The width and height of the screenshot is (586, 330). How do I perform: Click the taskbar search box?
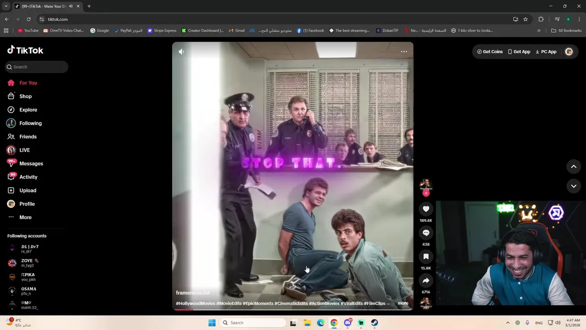coord(253,323)
